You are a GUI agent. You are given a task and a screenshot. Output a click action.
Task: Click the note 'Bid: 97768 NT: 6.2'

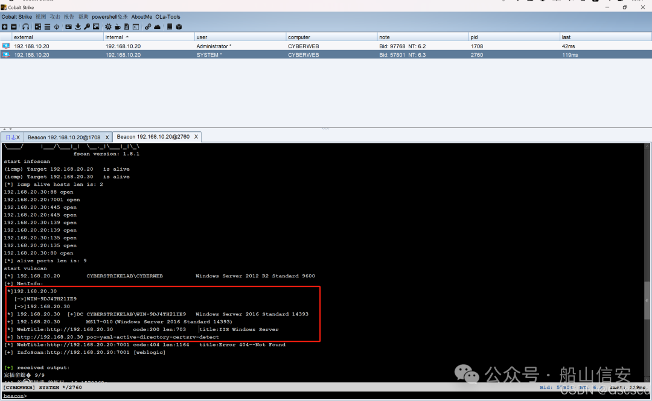[x=403, y=46]
